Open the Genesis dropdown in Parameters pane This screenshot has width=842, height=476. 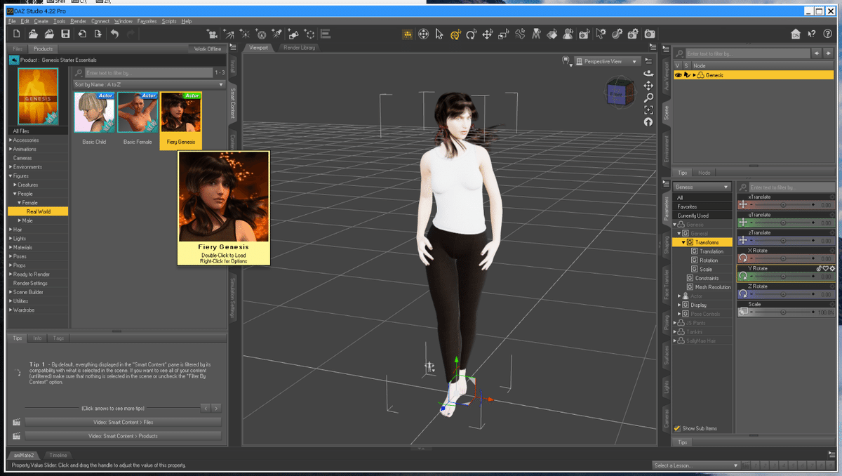tap(702, 187)
